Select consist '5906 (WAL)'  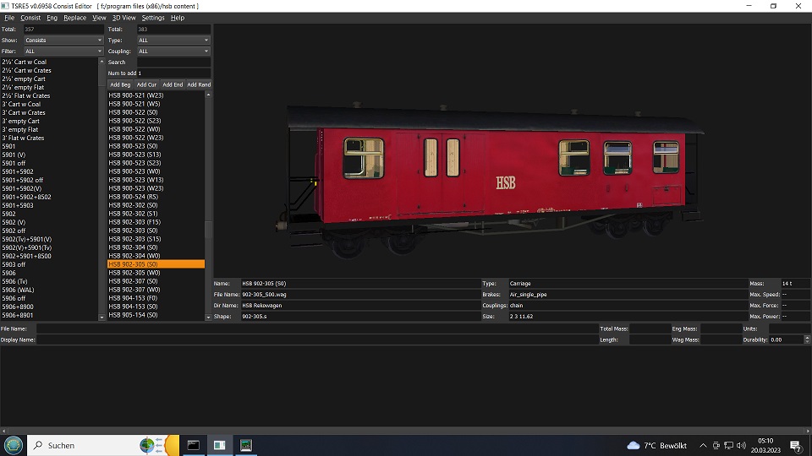(18, 290)
